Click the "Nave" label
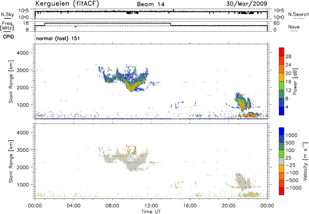 tap(294, 27)
